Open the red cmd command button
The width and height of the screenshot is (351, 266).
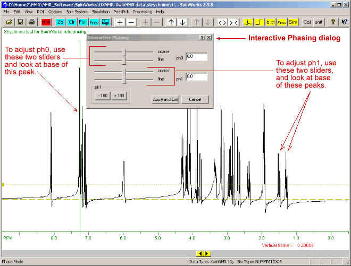[x=46, y=22]
